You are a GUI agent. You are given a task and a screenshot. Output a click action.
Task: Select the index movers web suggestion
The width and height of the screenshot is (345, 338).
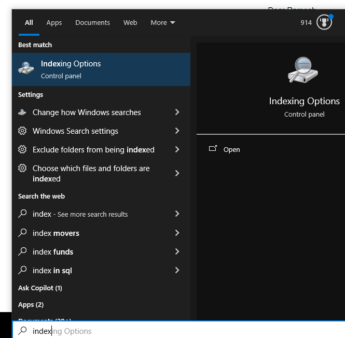56,233
